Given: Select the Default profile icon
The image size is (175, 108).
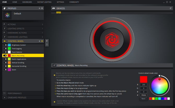Looking at the screenshot, I should click(7, 15).
